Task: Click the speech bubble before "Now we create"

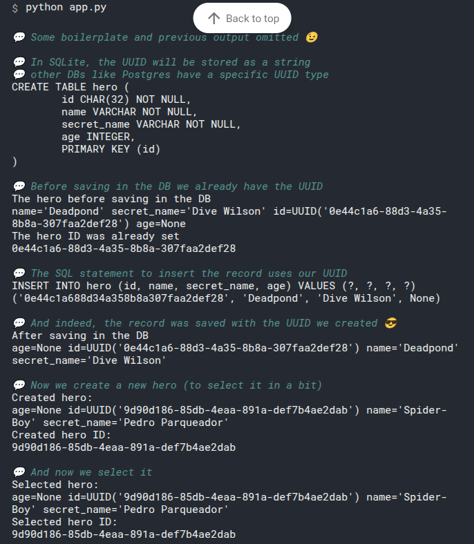Action: click(19, 385)
